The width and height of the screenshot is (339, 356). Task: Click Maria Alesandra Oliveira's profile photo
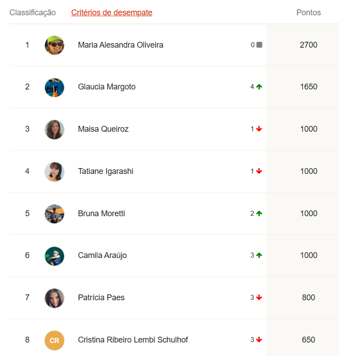tap(54, 45)
